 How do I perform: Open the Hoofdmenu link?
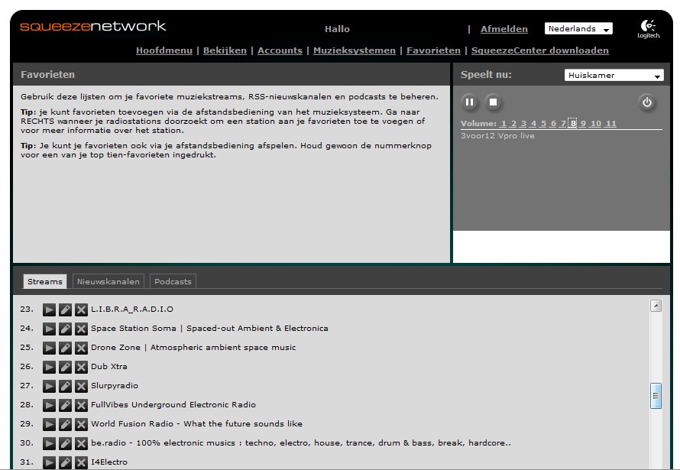click(164, 50)
